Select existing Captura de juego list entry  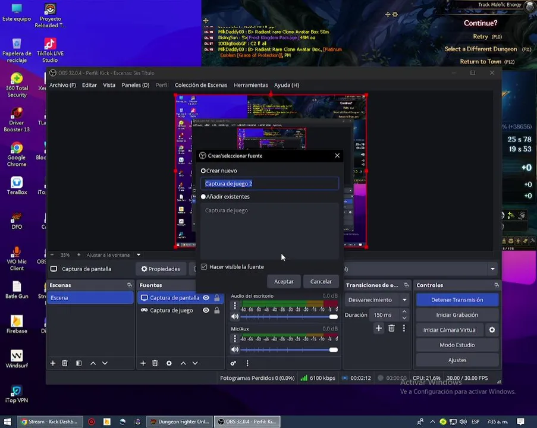coord(269,210)
